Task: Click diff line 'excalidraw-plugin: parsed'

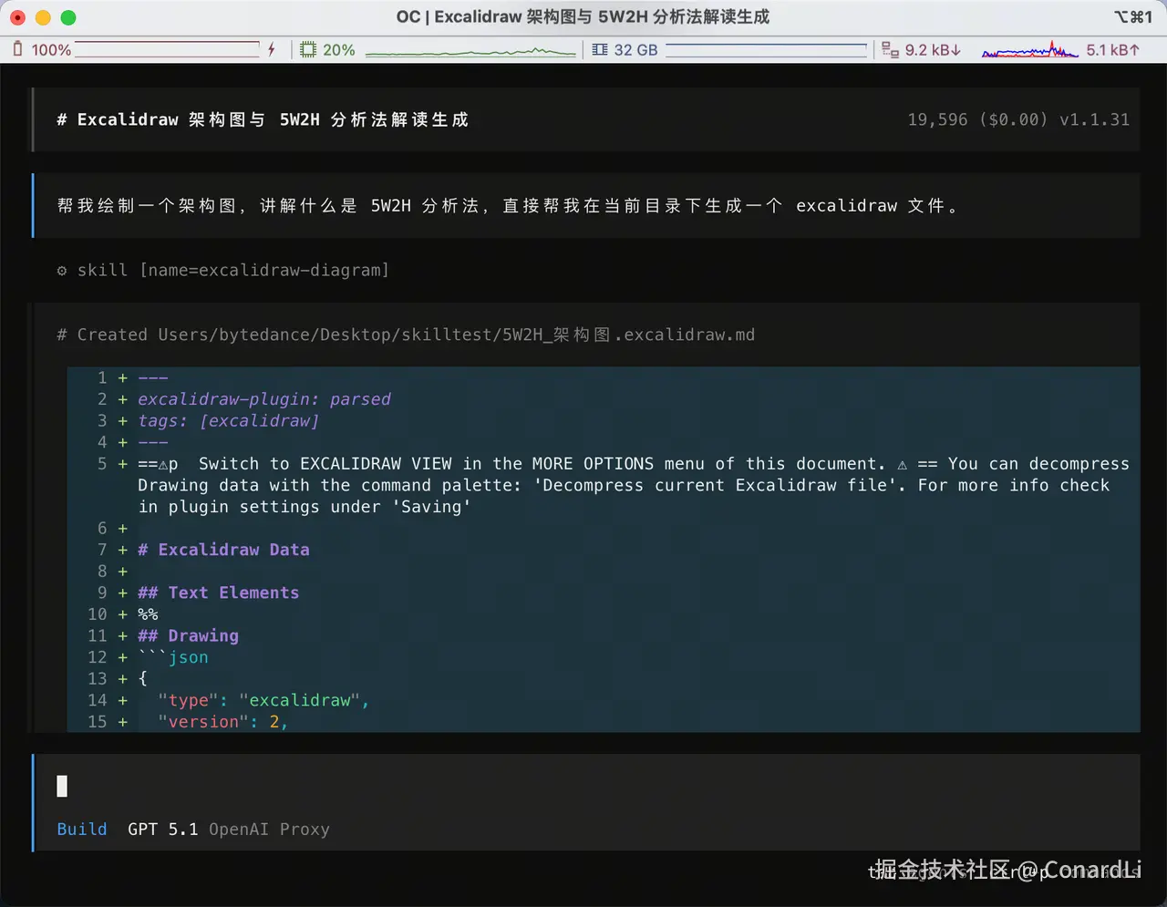Action: tap(264, 398)
